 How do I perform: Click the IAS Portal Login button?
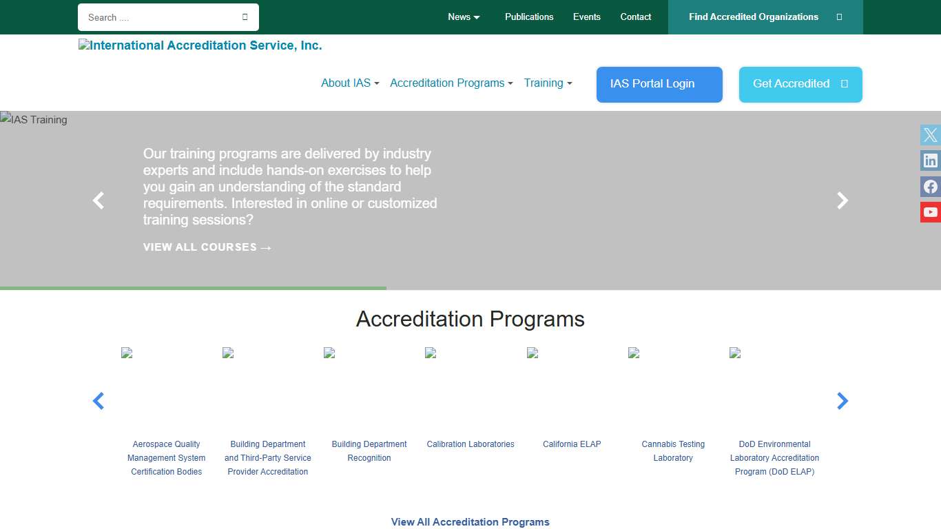click(x=659, y=84)
